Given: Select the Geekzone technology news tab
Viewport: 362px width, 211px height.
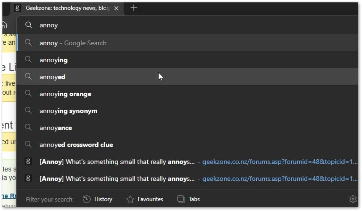Looking at the screenshot, I should (x=67, y=8).
